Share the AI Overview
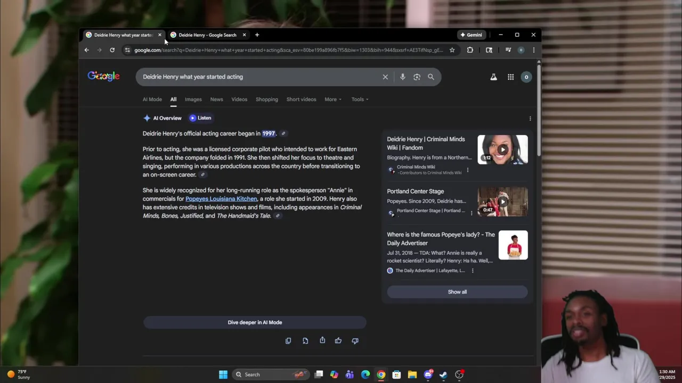The image size is (682, 383). coord(322,340)
